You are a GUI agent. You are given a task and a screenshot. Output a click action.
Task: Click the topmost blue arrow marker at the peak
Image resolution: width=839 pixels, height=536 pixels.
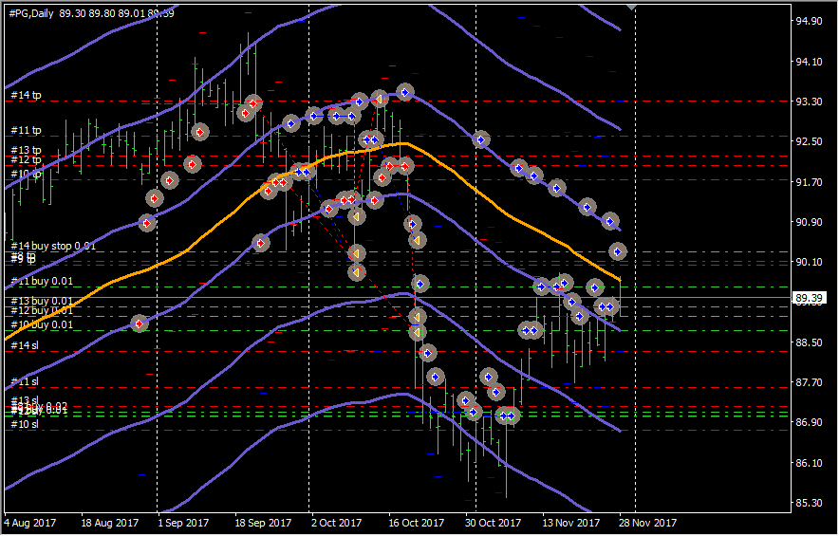pyautogui.click(x=405, y=92)
